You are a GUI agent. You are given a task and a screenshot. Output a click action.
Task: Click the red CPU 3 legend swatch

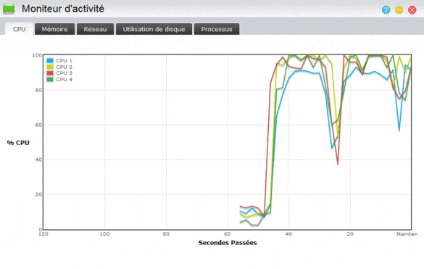[x=50, y=73]
